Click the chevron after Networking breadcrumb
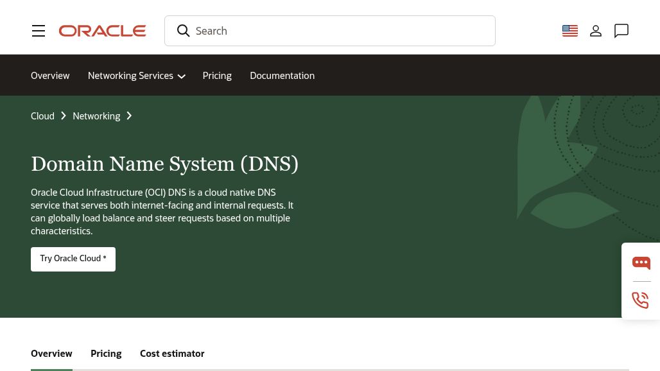 click(x=129, y=116)
